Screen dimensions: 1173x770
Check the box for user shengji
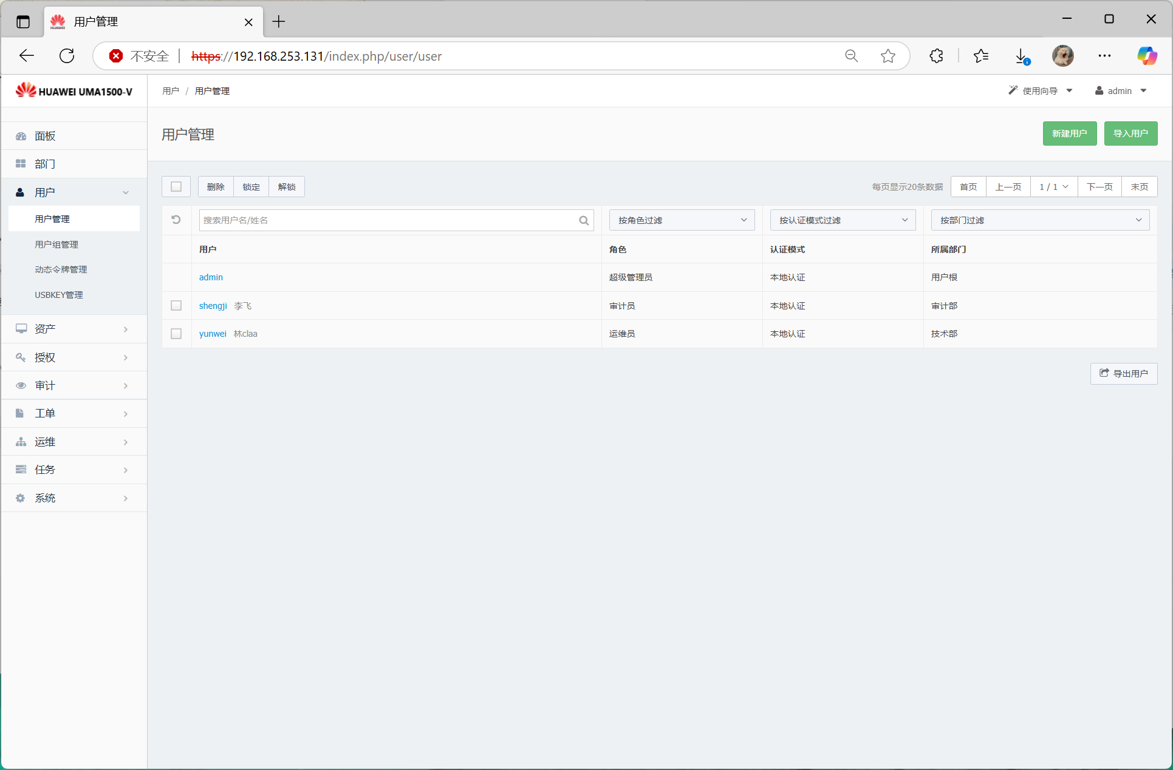176,305
